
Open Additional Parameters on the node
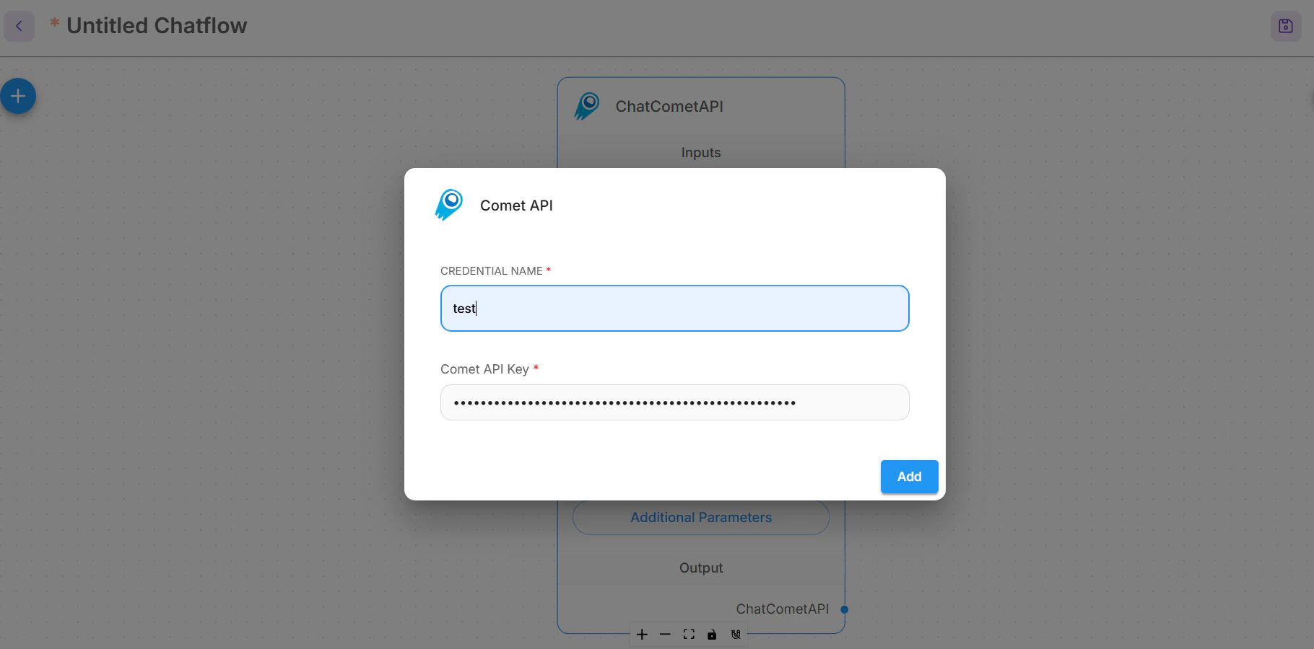point(701,517)
